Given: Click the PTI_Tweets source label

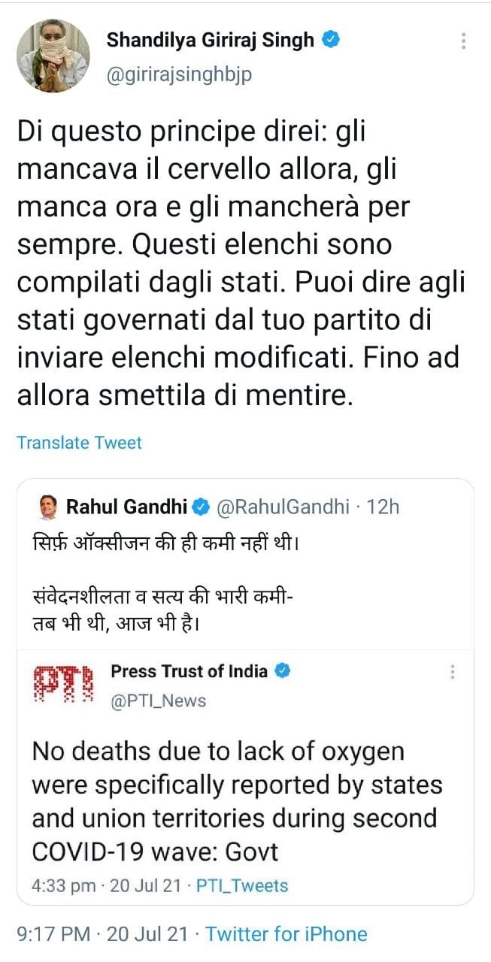Looking at the screenshot, I should pyautogui.click(x=241, y=886).
